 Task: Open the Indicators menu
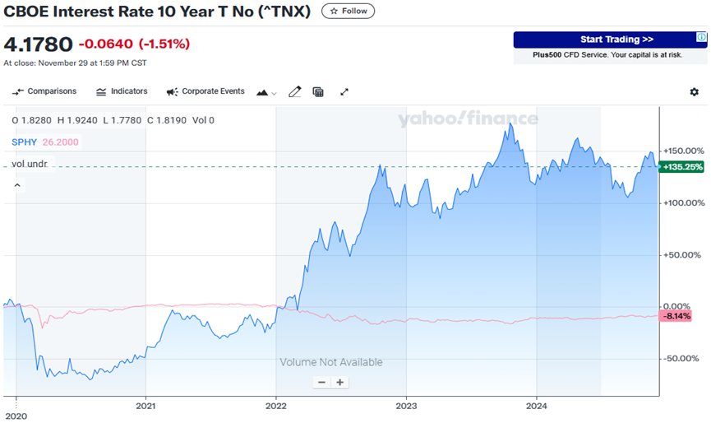[x=122, y=91]
